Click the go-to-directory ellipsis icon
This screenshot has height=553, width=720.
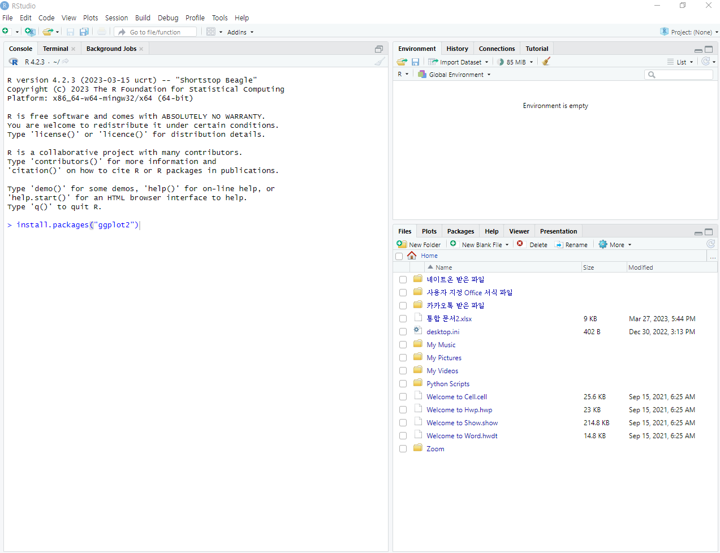pyautogui.click(x=713, y=256)
